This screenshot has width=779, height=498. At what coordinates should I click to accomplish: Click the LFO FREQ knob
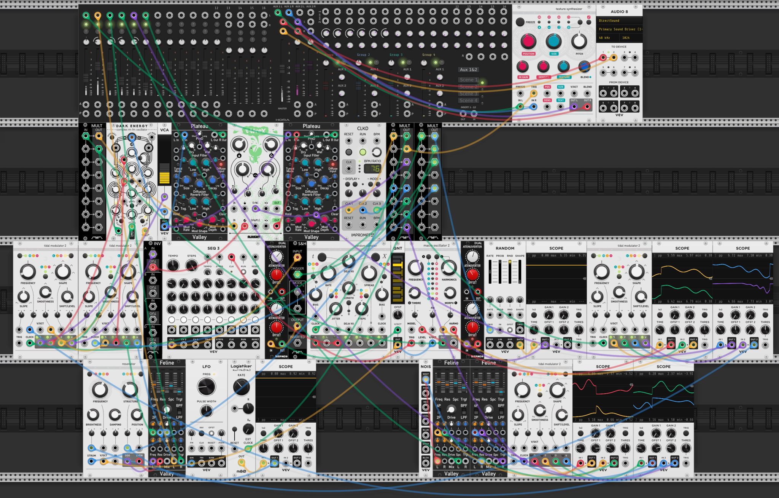click(207, 387)
